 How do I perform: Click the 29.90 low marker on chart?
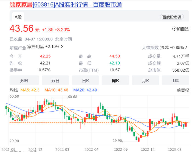(x=117, y=141)
